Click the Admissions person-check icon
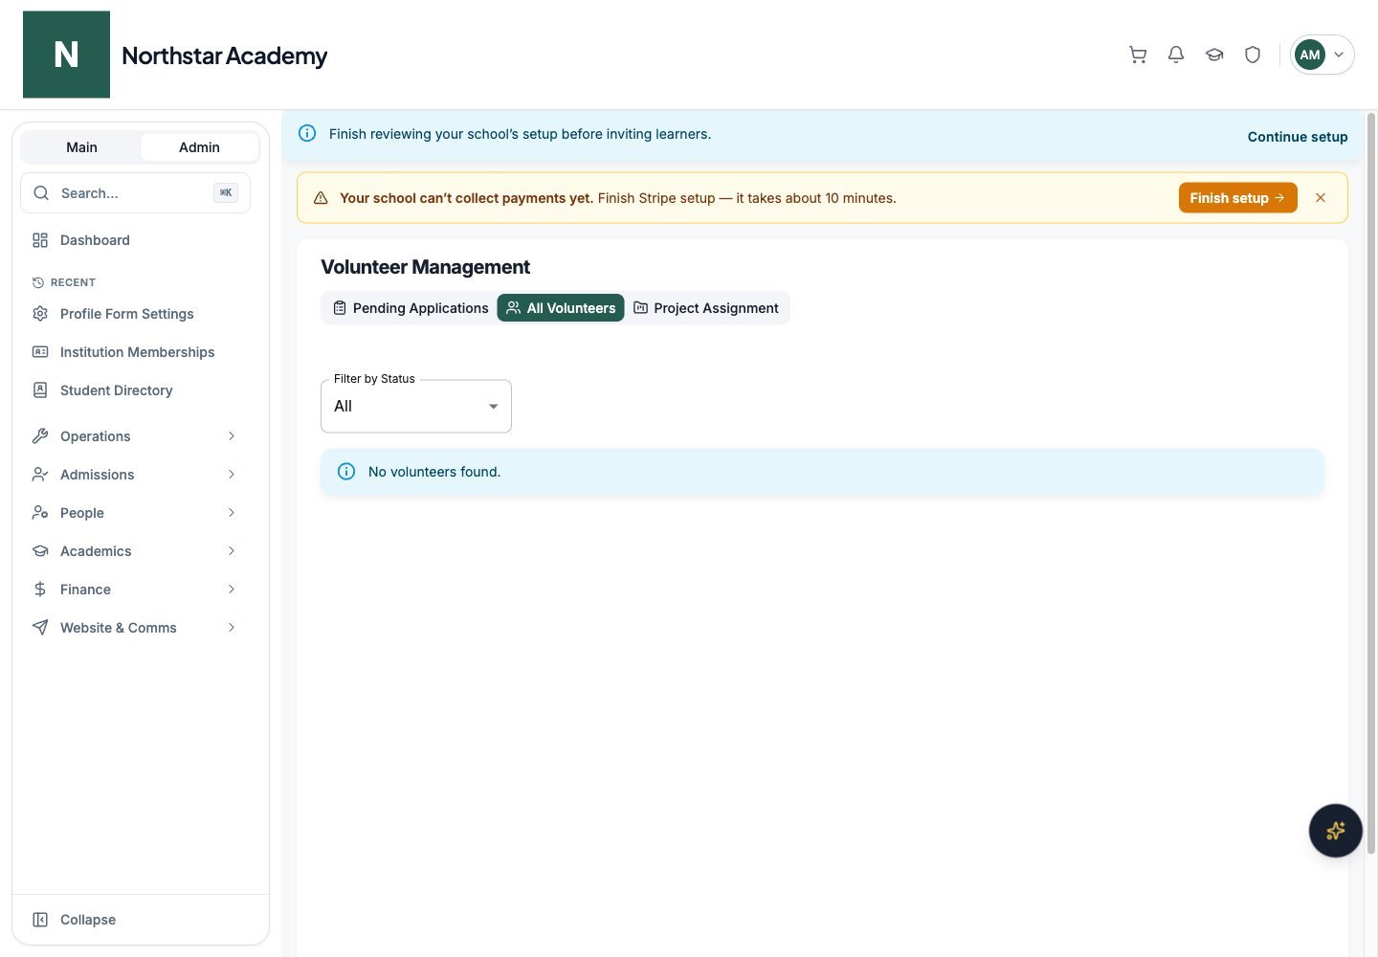Viewport: 1378px width, 957px height. 40,475
